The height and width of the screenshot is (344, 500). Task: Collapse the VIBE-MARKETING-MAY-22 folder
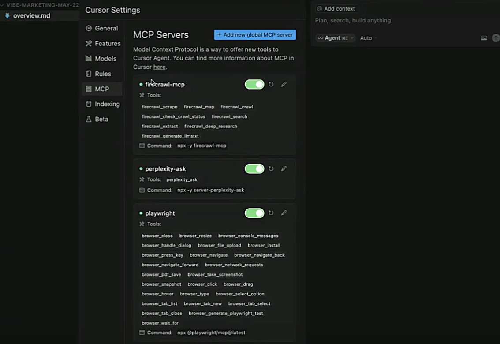pyautogui.click(x=40, y=5)
